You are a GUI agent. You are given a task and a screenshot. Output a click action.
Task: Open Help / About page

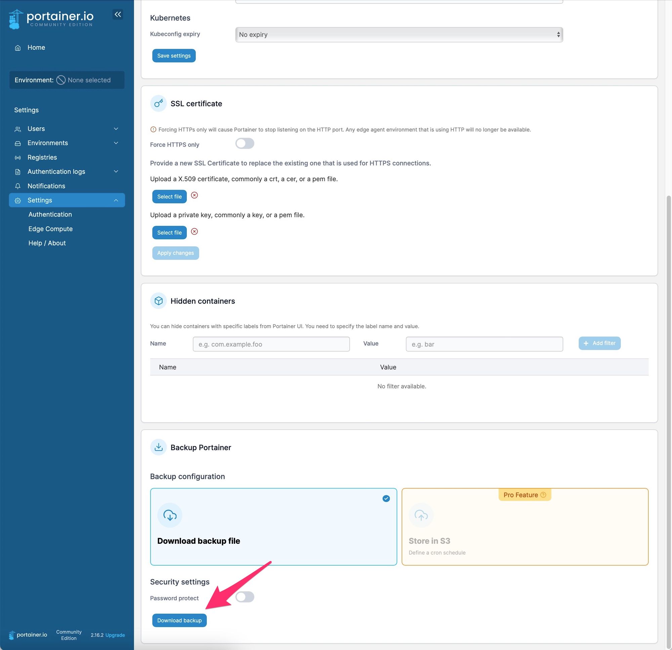(x=47, y=243)
